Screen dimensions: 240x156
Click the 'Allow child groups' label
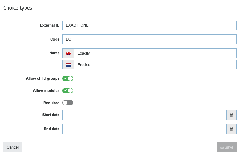(43, 78)
